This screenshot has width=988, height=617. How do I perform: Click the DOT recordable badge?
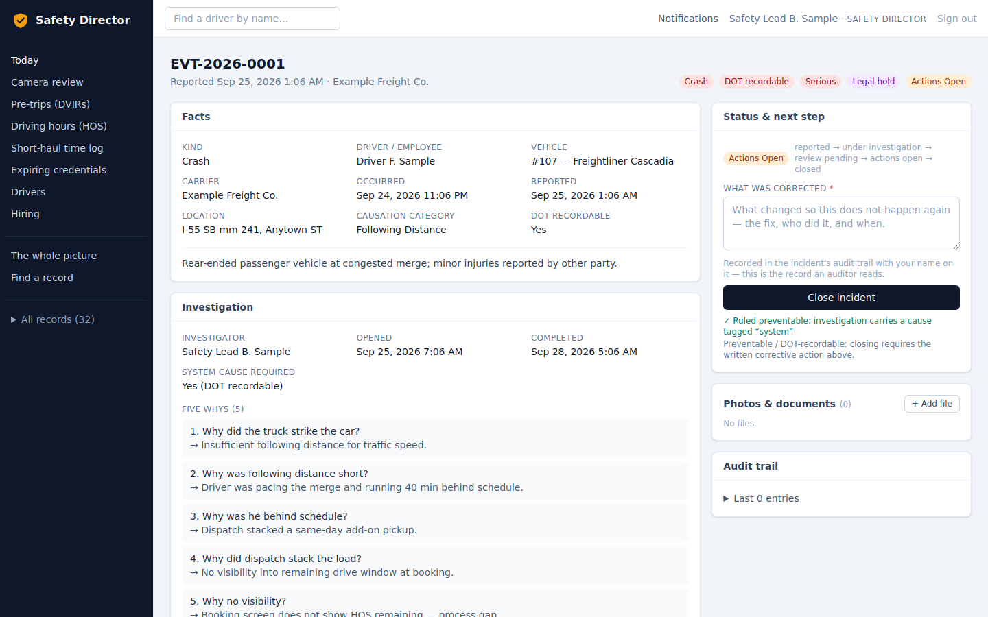click(x=757, y=82)
